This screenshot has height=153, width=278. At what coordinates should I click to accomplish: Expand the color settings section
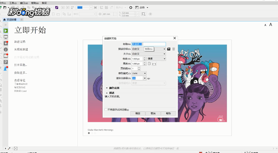107,88
